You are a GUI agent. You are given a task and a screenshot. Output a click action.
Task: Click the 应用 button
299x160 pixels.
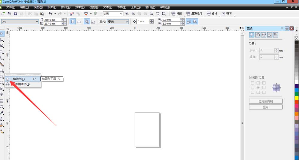click(266, 107)
